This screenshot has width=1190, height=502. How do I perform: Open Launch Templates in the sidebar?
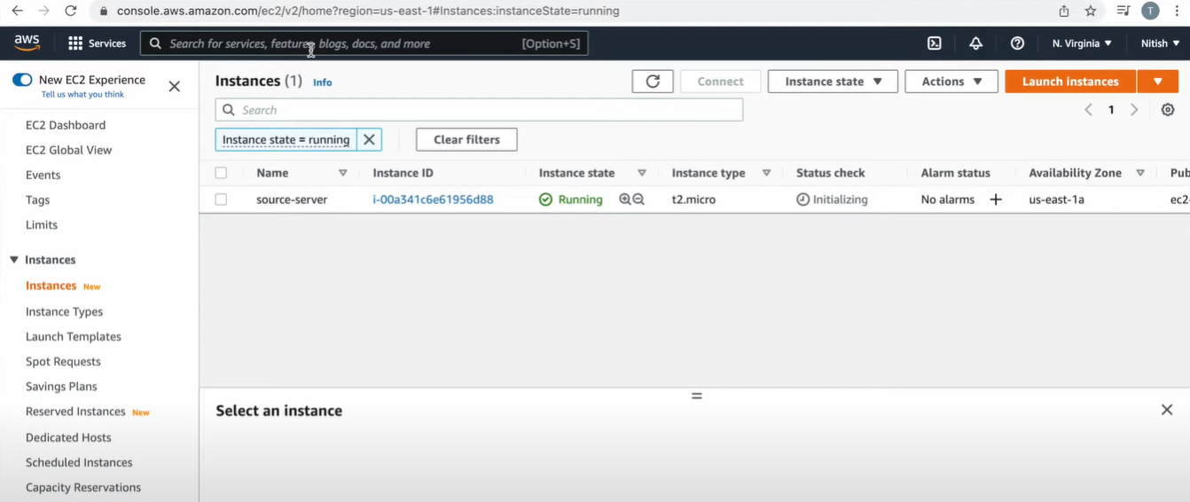74,336
